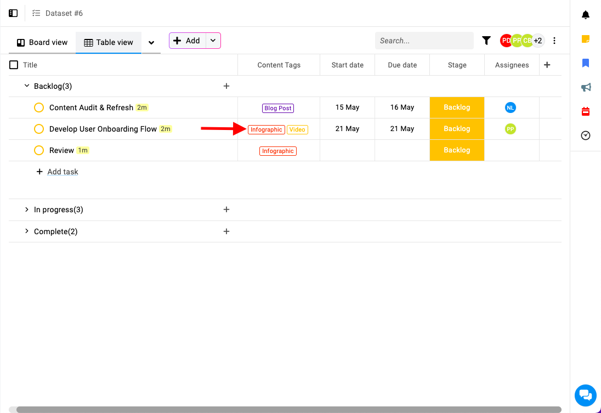Viewport: 601px width, 413px height.
Task: Open the Develop User Onboarding Flow task
Action: (x=103, y=129)
